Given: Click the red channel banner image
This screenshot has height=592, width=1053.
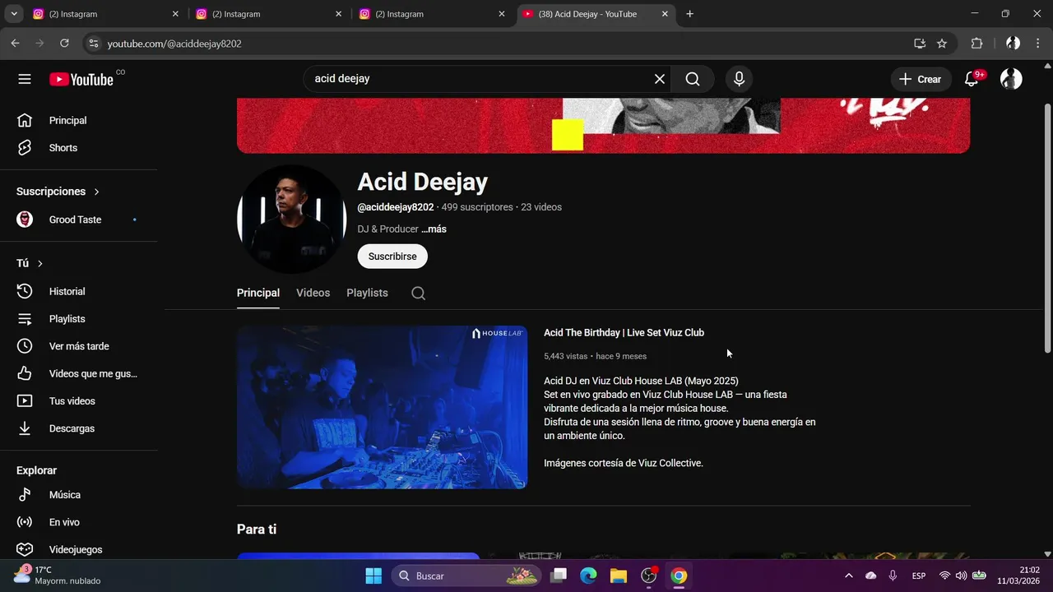Looking at the screenshot, I should click(603, 125).
